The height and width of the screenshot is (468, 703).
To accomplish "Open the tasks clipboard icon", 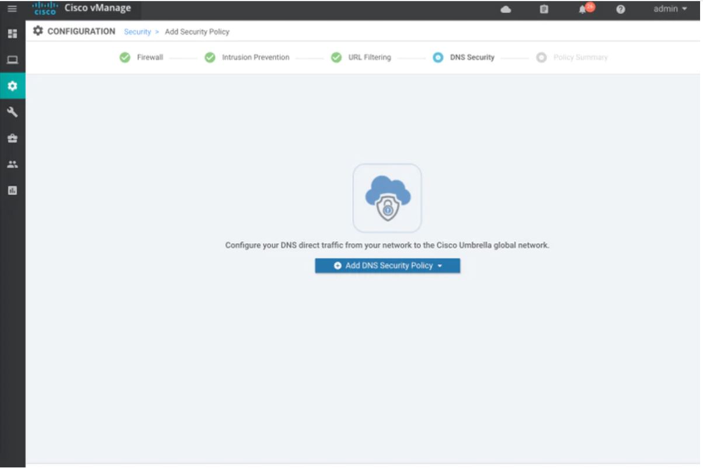I will pyautogui.click(x=544, y=9).
